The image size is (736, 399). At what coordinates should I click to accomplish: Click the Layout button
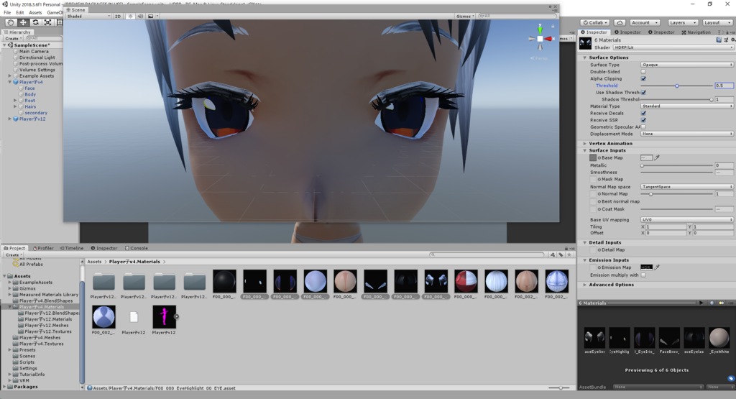click(x=717, y=22)
